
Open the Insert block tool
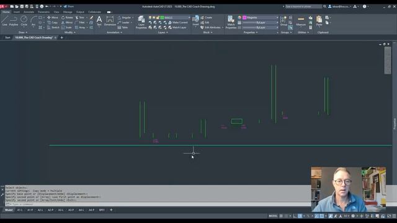[x=195, y=20]
